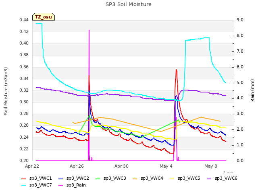Click the Soil Moisture (m3/m3) axis label
Screen dimensions: 258x193
click(6, 91)
